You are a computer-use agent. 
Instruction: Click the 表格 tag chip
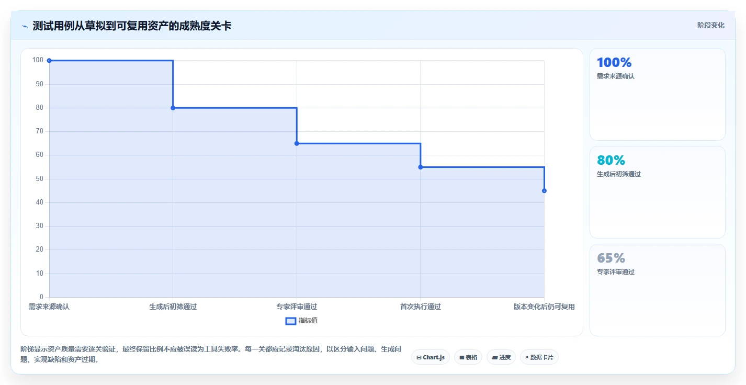coord(468,357)
